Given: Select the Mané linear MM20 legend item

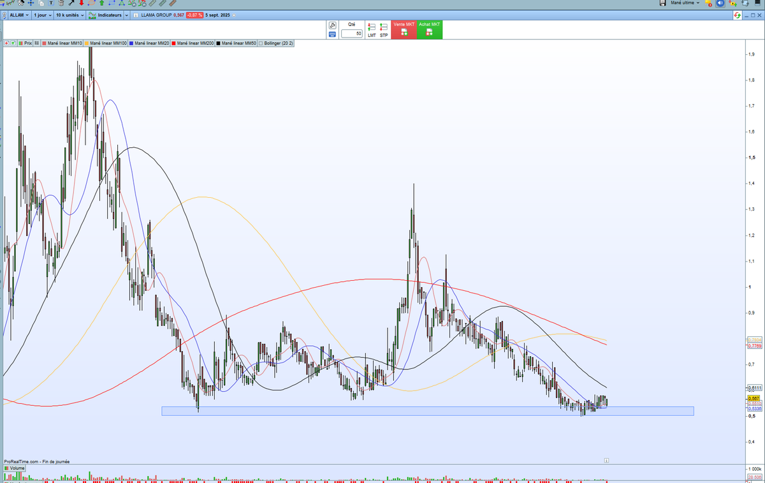Looking at the screenshot, I should coord(149,43).
